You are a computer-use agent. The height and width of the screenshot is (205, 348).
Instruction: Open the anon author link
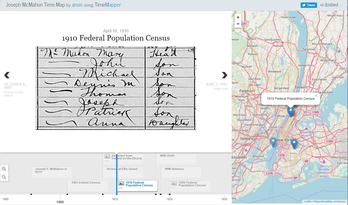[77, 5]
